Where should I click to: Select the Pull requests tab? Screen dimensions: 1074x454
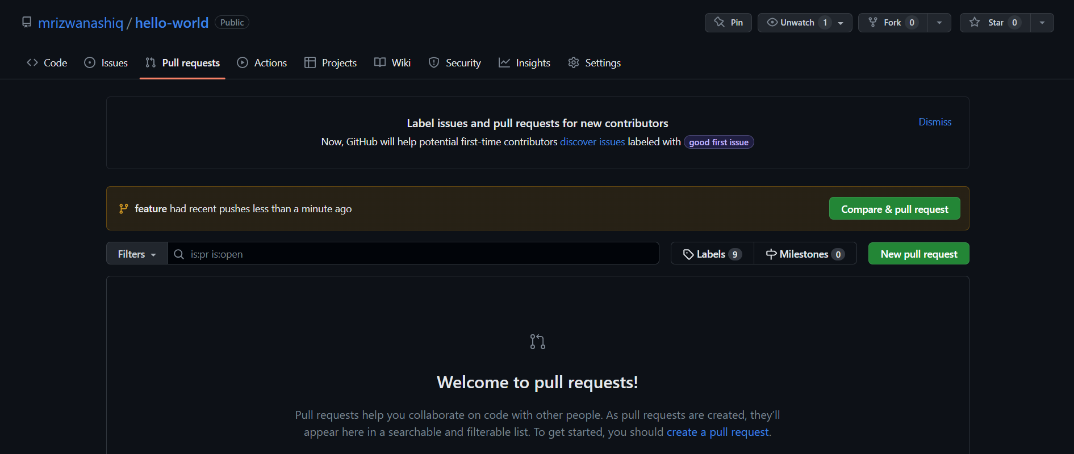coord(182,63)
